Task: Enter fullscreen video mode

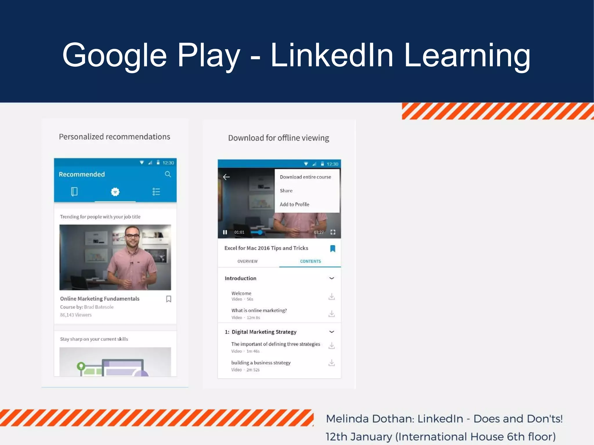Action: tap(333, 232)
